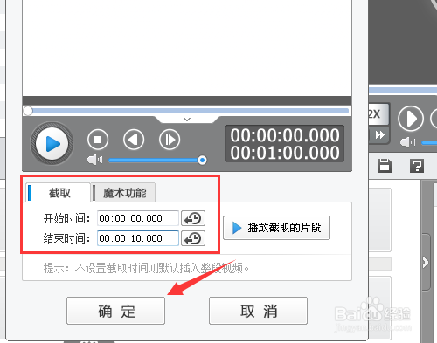This screenshot has width=437, height=343.
Task: Click the main window volume slider
Action: pos(429,143)
